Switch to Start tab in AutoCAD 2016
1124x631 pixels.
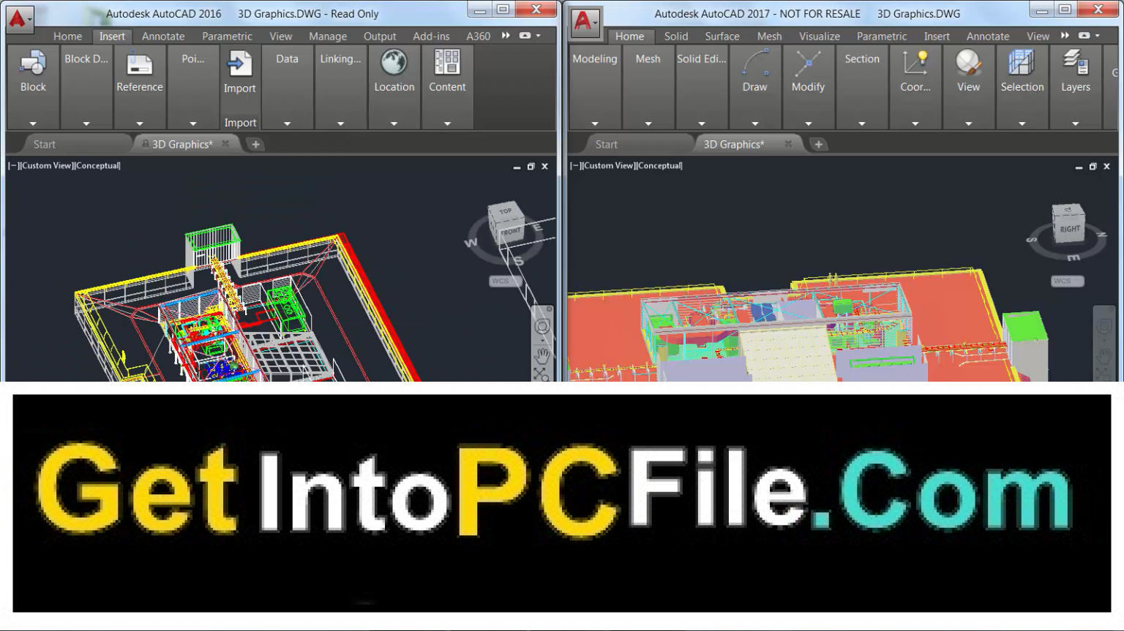pos(44,144)
